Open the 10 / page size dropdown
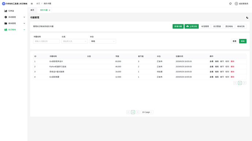 point(147,112)
